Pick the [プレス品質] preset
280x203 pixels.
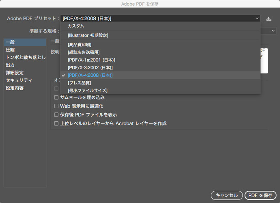[x=160, y=83]
